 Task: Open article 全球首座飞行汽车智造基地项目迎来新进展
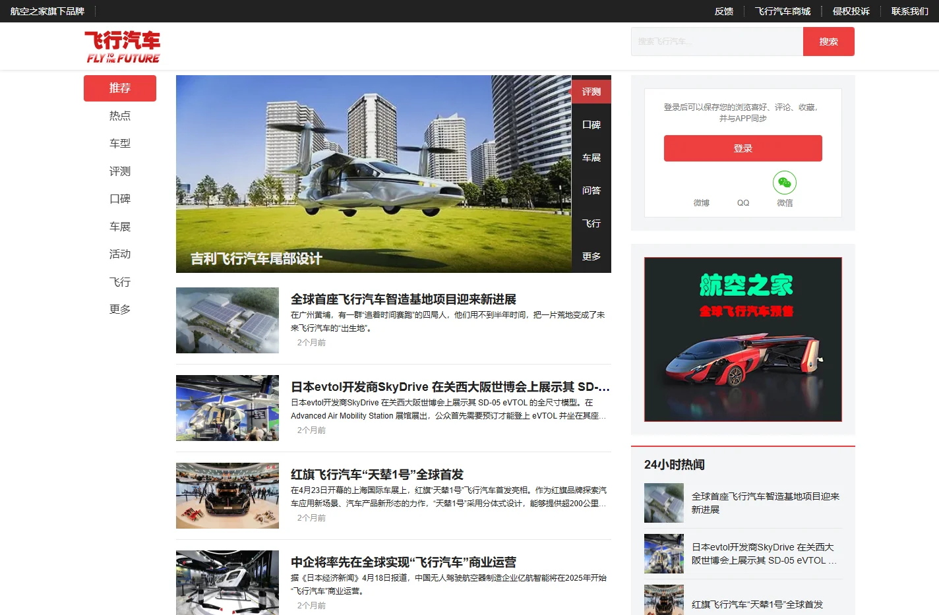click(404, 299)
